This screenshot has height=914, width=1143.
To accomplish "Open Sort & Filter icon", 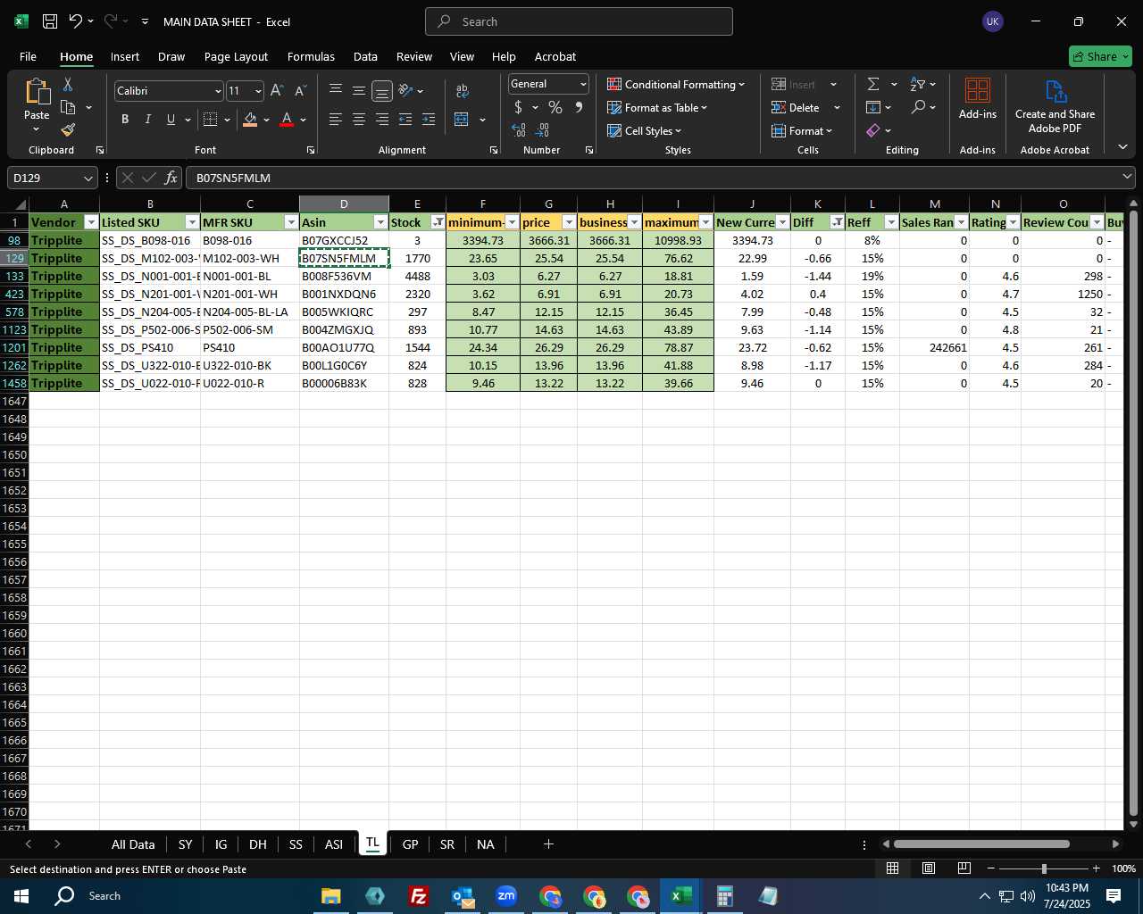I will coord(918,84).
